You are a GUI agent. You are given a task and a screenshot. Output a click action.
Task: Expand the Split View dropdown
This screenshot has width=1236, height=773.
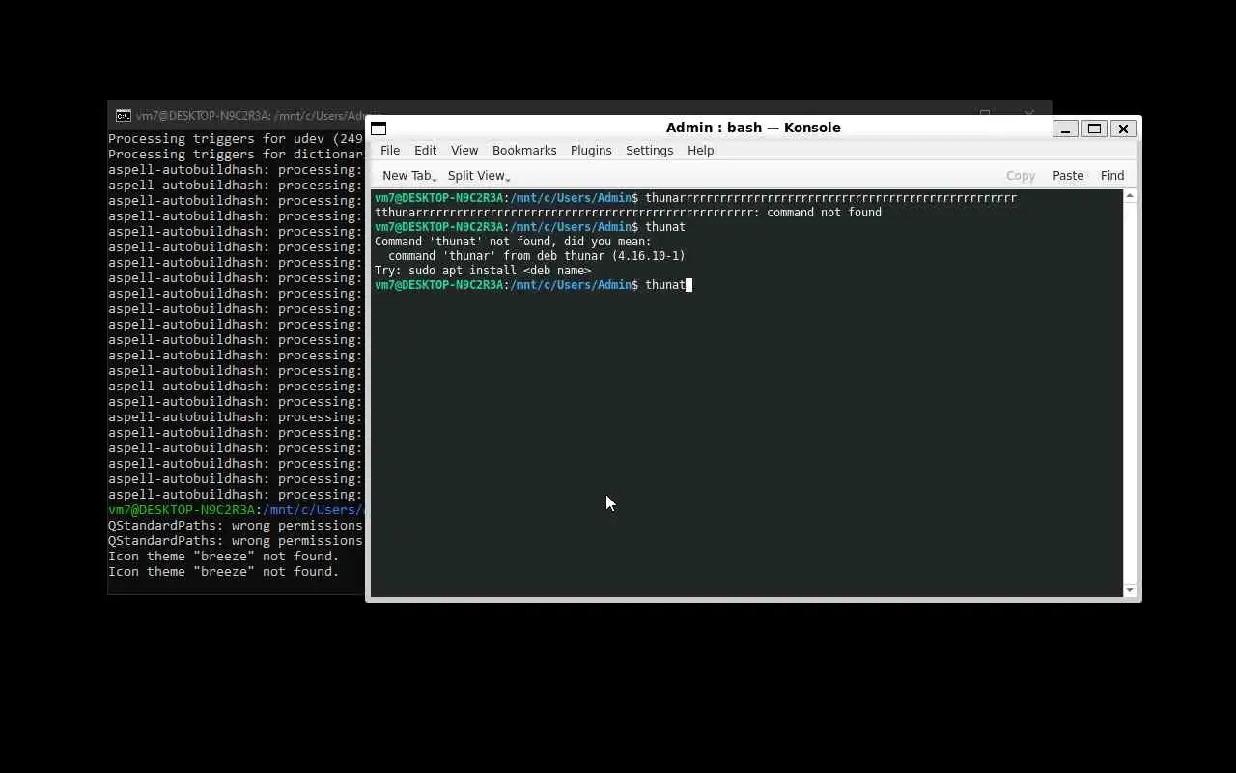(x=479, y=176)
